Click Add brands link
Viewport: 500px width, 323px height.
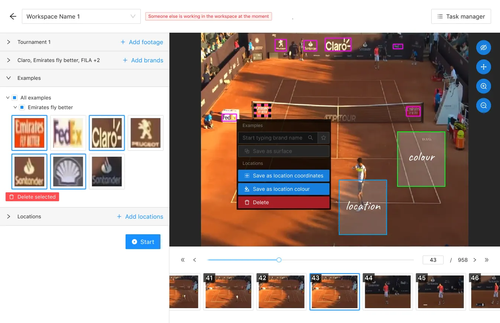coord(143,60)
